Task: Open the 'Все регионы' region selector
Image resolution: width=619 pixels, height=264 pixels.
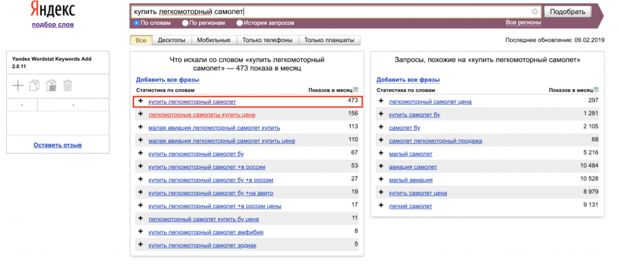Action: click(x=523, y=22)
